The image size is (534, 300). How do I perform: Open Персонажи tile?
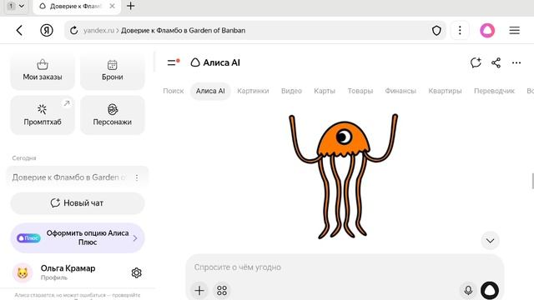[x=113, y=115]
